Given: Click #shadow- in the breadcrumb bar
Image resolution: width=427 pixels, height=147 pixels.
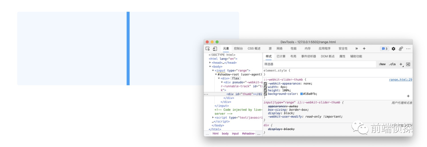Looking at the screenshot, I should point(249,134).
